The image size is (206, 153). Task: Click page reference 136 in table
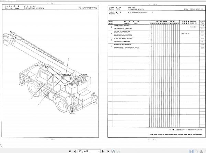203,25
